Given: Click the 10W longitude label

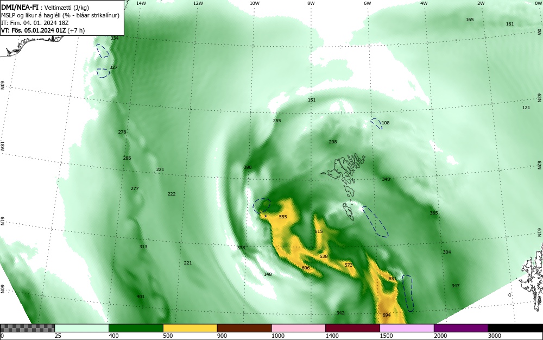Looking at the screenshot, I should [x=255, y=3].
